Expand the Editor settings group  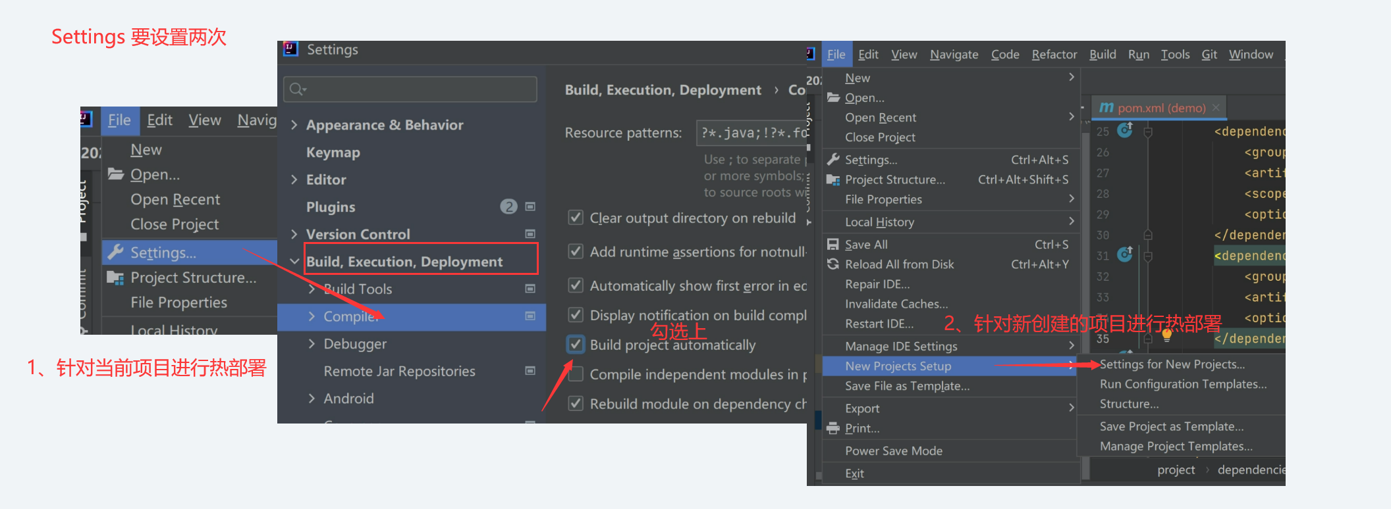coord(294,180)
